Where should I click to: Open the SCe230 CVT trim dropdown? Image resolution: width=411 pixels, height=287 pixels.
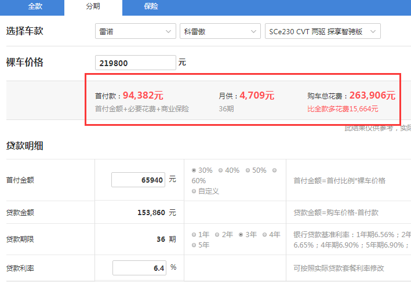323,31
